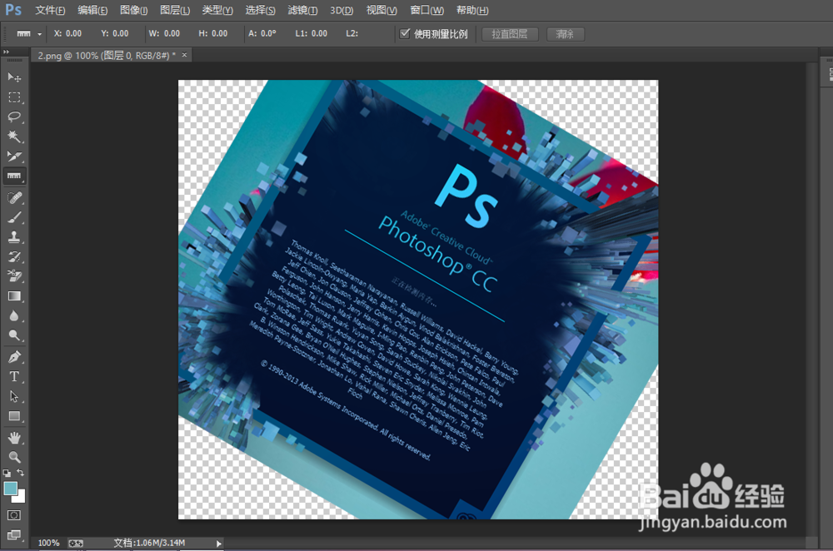Screen dimensions: 833x551
Task: Select the Move tool
Action: [14, 77]
